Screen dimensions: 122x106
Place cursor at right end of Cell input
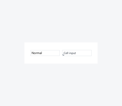(90, 53)
